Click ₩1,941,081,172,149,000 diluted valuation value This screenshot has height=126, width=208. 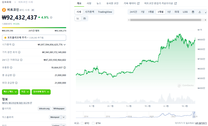[x=54, y=52]
